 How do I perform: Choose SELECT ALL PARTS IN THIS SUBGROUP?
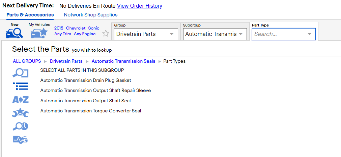tap(82, 70)
